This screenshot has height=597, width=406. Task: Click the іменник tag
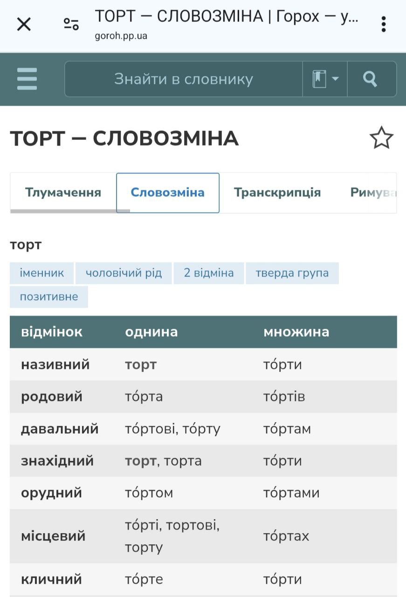41,273
